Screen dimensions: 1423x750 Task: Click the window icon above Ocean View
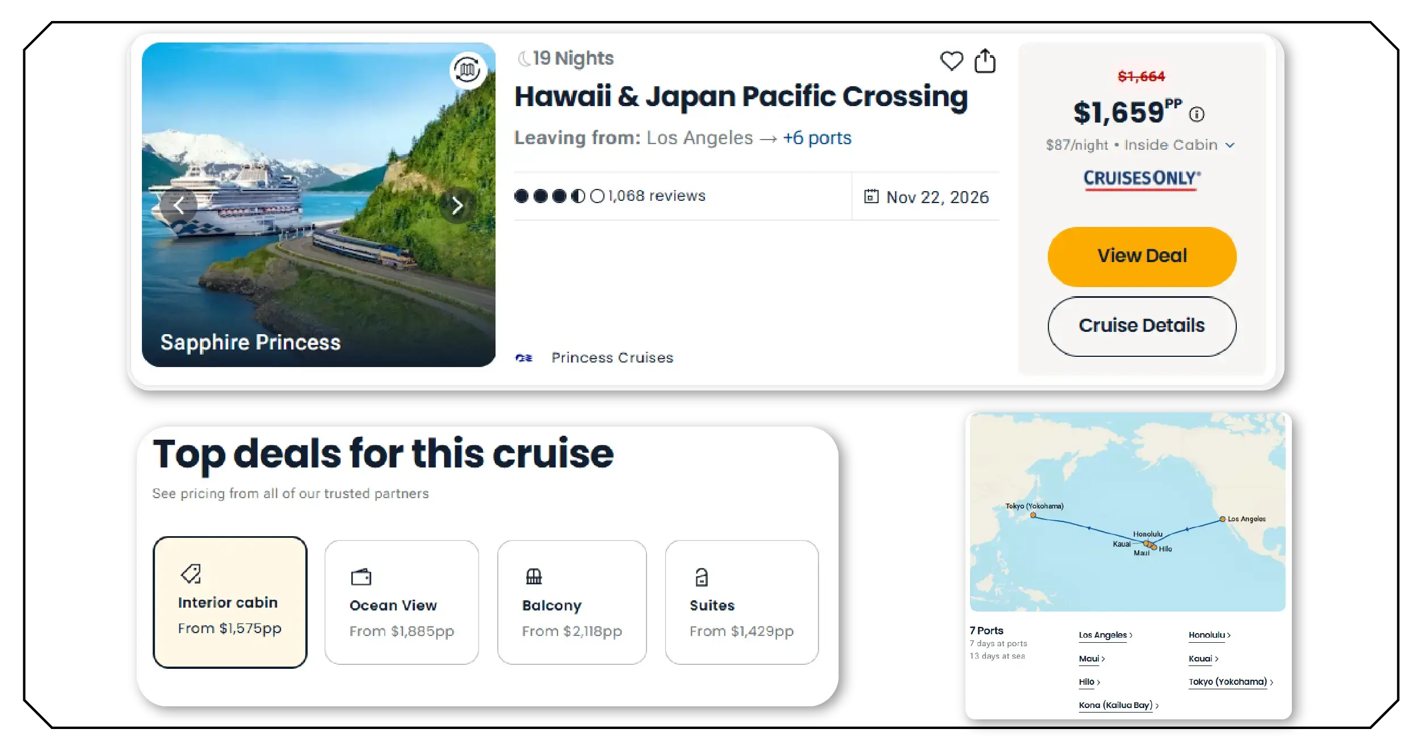tap(362, 575)
